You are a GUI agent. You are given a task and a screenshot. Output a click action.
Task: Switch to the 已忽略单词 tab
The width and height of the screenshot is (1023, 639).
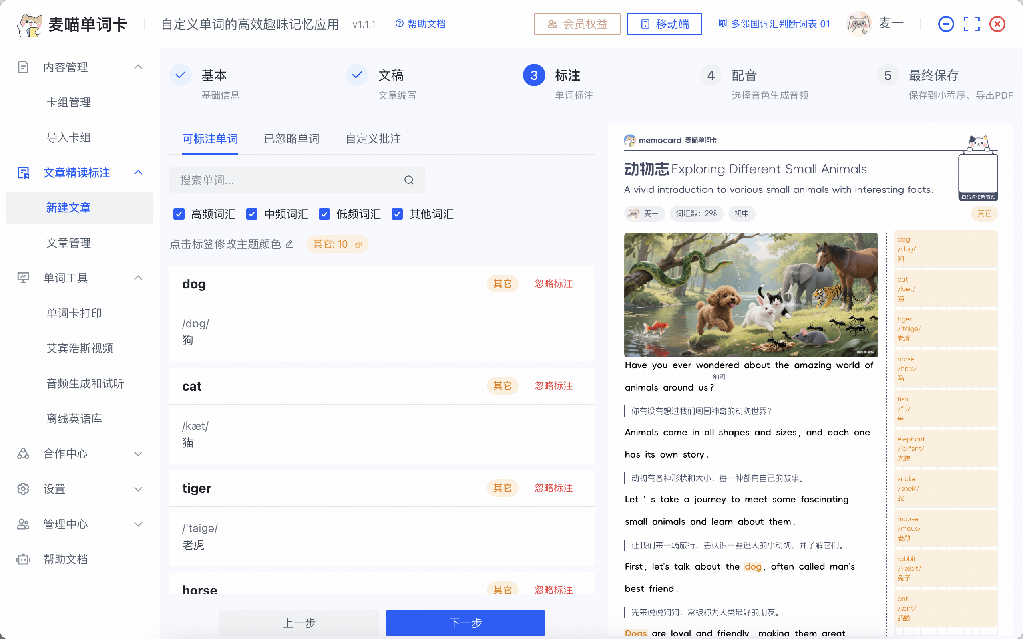(x=292, y=139)
